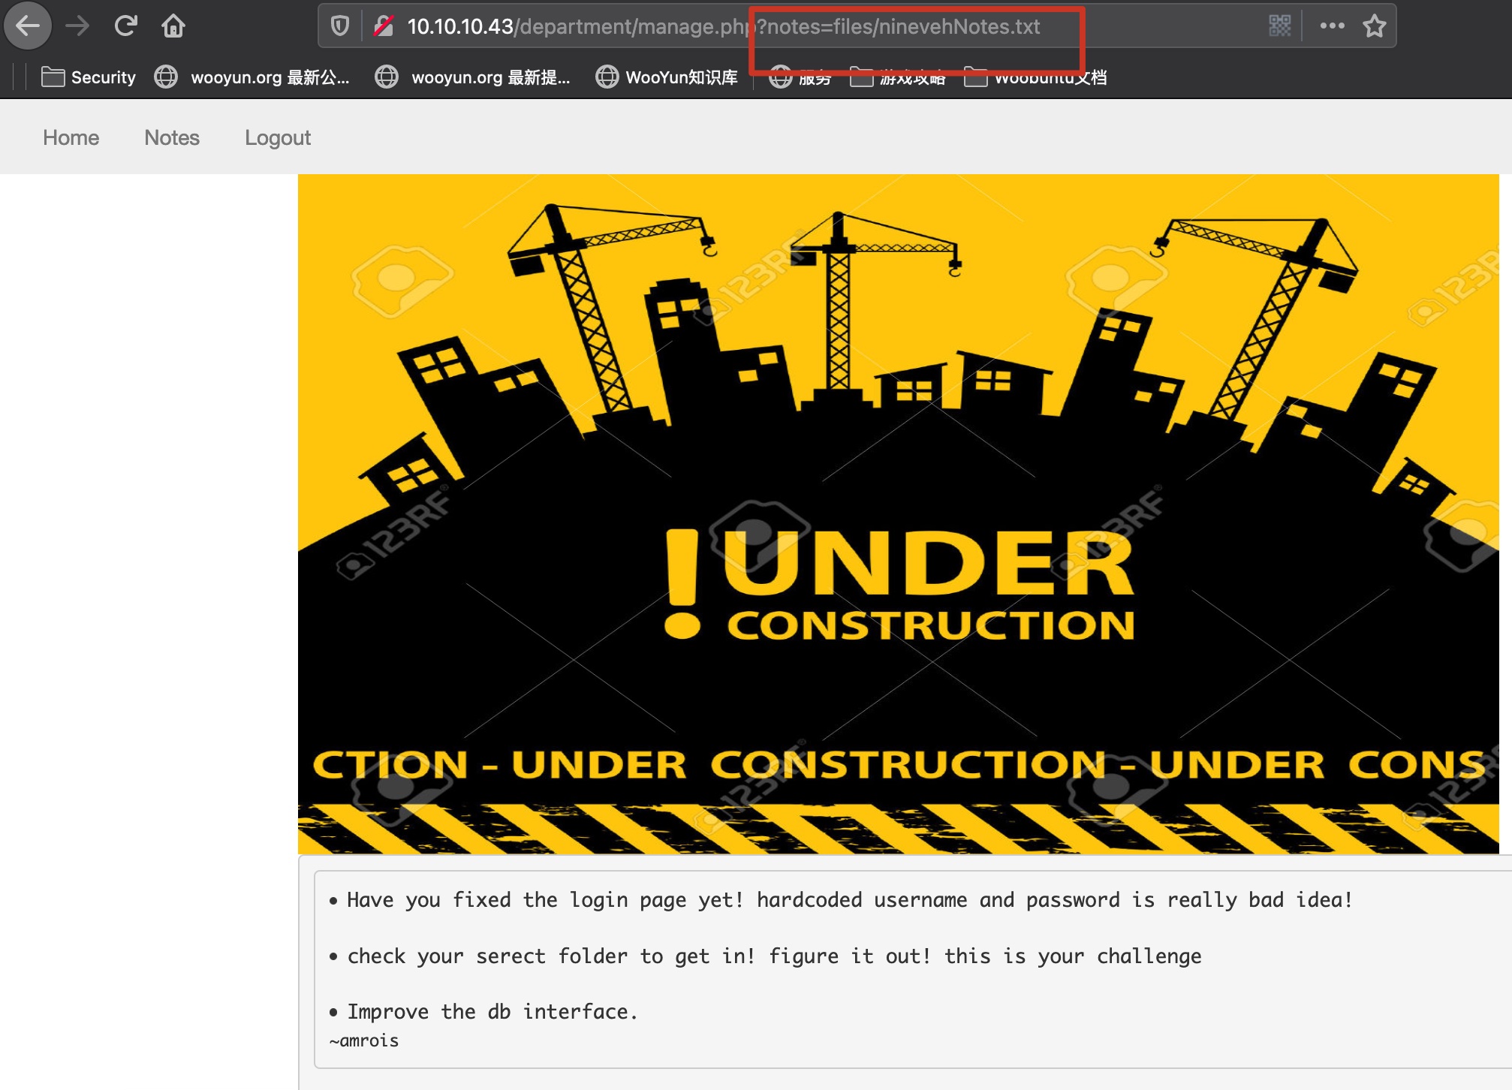Open the tracking protection shield icon
Screen dimensions: 1512x1090
pyautogui.click(x=340, y=27)
